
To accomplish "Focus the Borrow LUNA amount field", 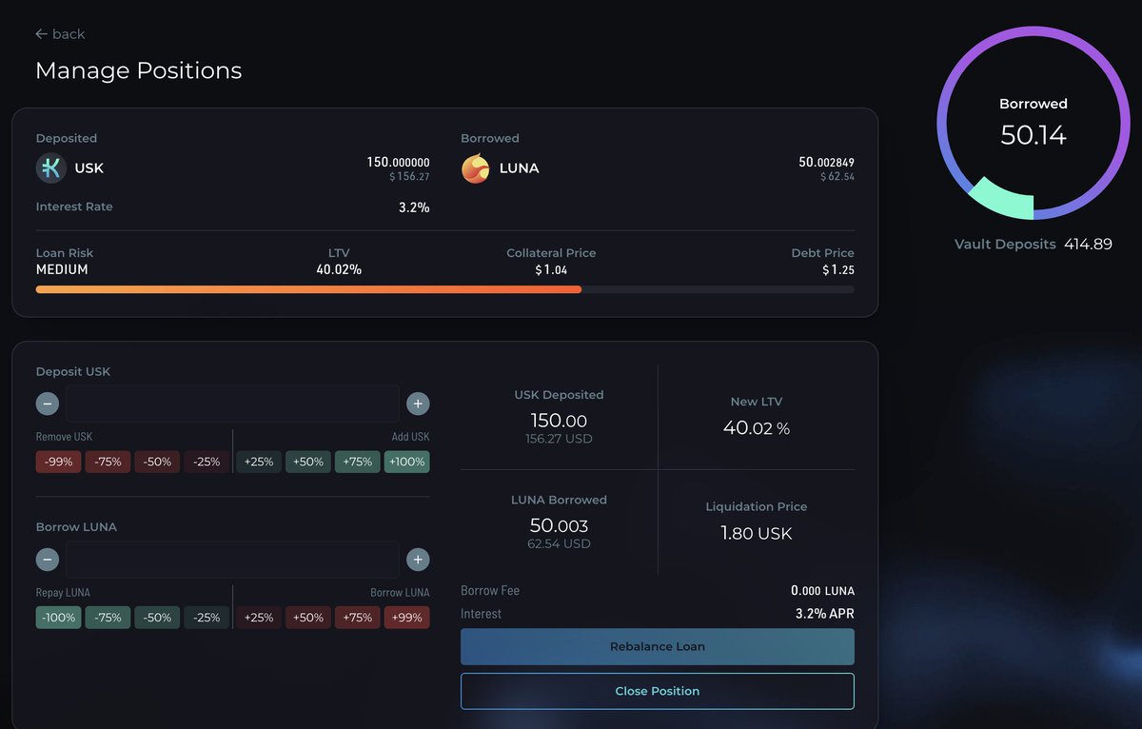I will [232, 560].
